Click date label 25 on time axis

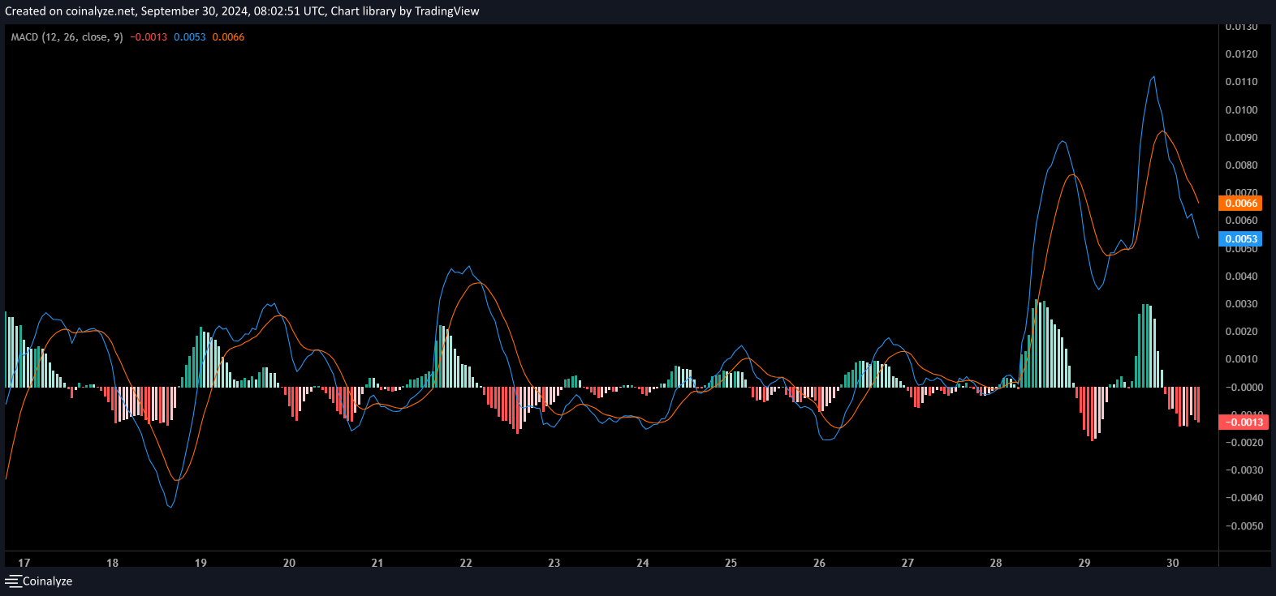[731, 563]
